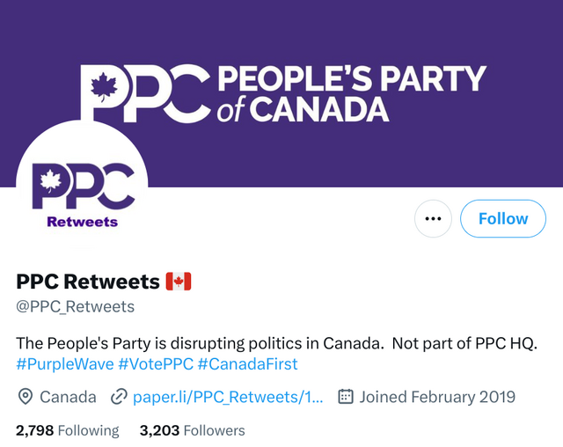View the 3,203 Followers list
This screenshot has width=563, height=447.
click(192, 430)
